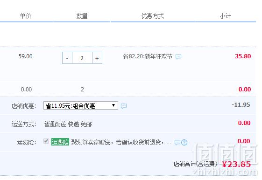The height and width of the screenshot is (180, 262).
Task: Open the 店铺优惠 dropdown 省11.95元:组合优惠
Action: (81, 105)
